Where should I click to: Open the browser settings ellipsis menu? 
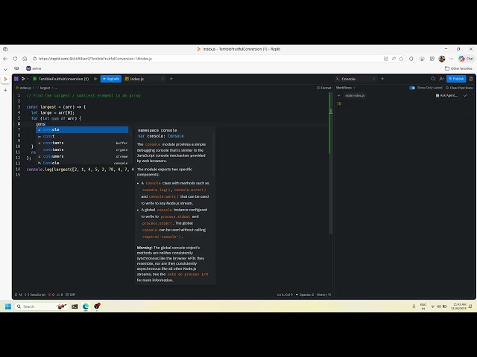451,59
